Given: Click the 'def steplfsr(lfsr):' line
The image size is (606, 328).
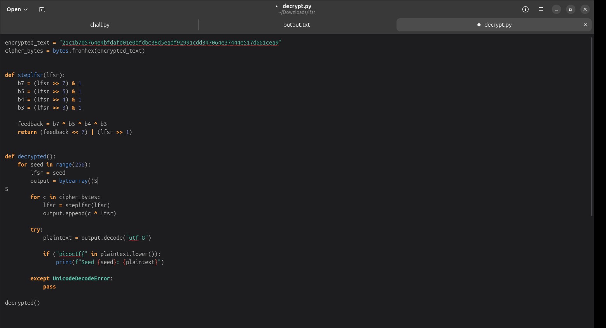Looking at the screenshot, I should 35,75.
